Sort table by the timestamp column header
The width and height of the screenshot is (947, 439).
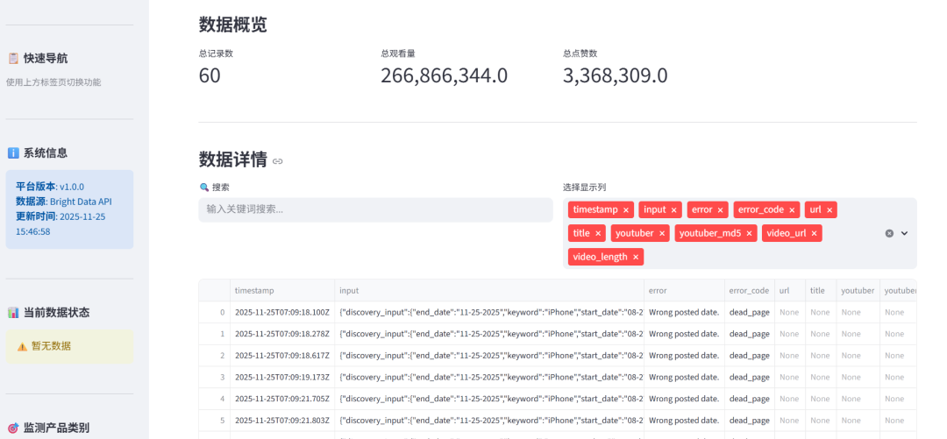click(x=282, y=290)
